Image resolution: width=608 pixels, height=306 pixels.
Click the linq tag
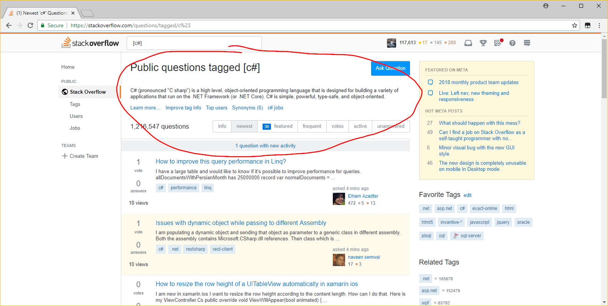(208, 188)
